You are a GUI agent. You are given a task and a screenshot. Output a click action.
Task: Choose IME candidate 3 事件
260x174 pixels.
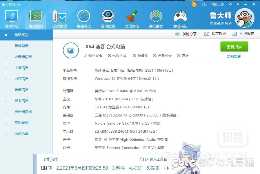point(118,168)
